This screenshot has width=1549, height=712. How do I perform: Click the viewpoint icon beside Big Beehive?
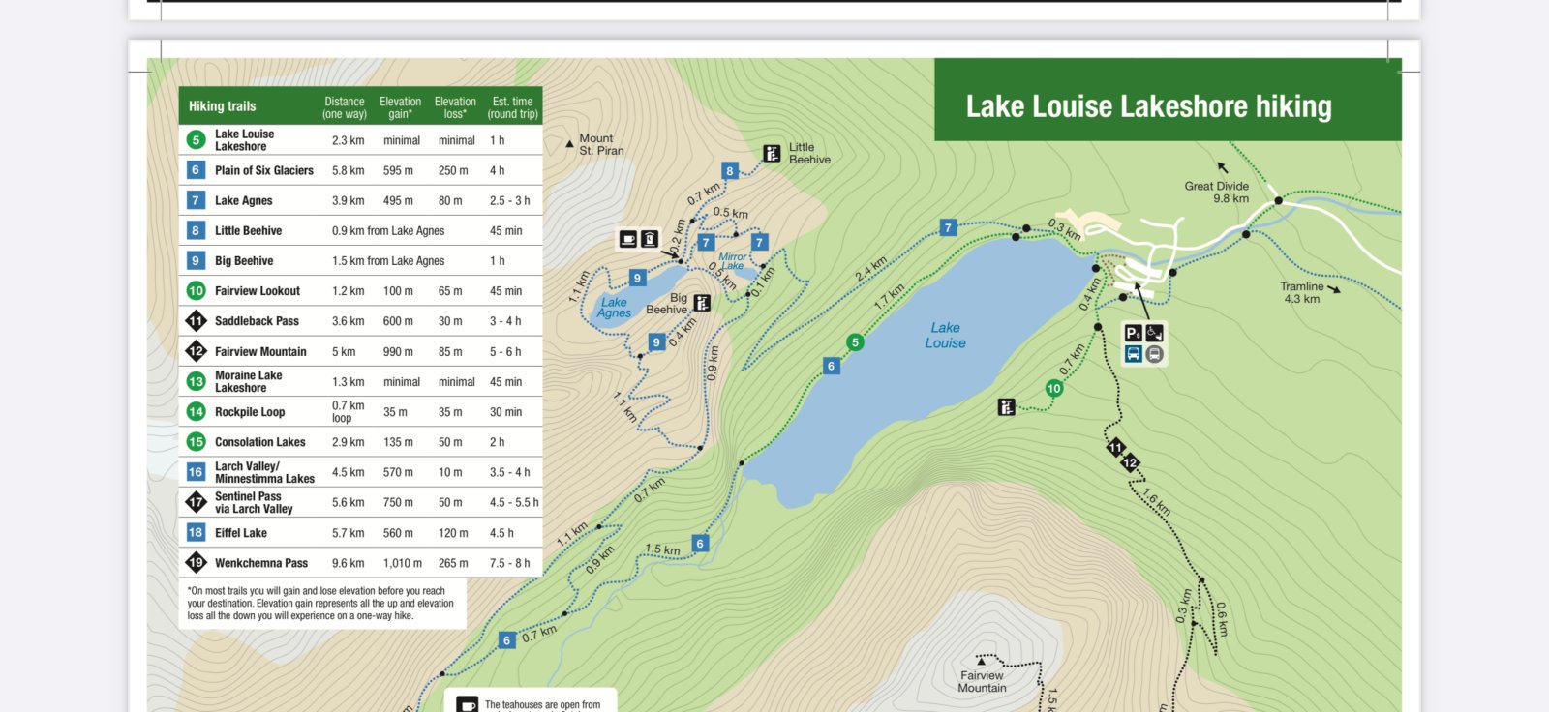pos(702,303)
